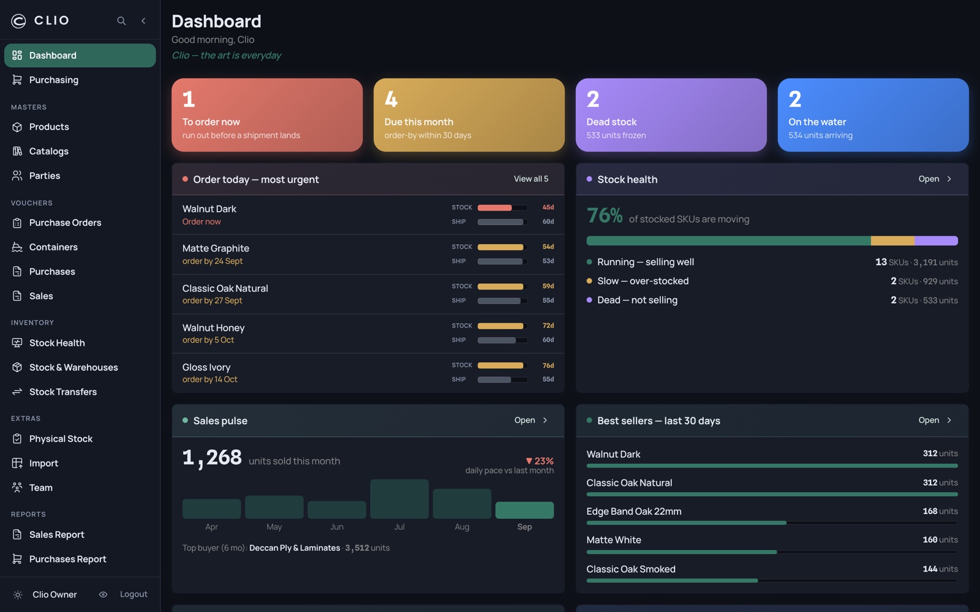
Task: Open the Sales pulse panel chevron
Action: (x=545, y=420)
